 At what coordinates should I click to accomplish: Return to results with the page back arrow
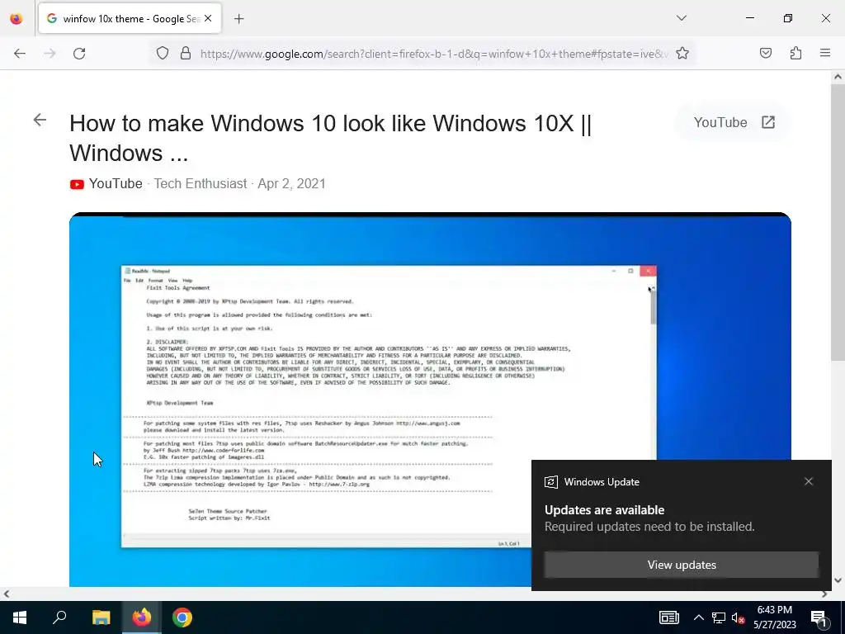pyautogui.click(x=40, y=120)
